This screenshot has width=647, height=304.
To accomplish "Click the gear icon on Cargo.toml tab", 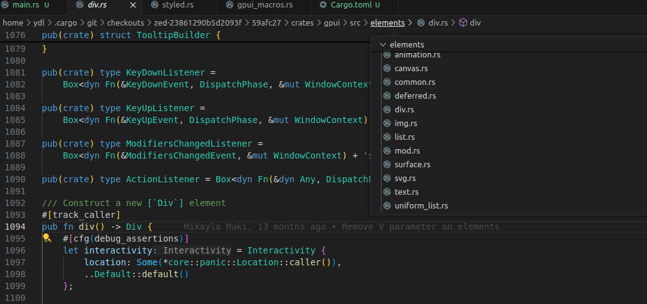I will tap(322, 5).
